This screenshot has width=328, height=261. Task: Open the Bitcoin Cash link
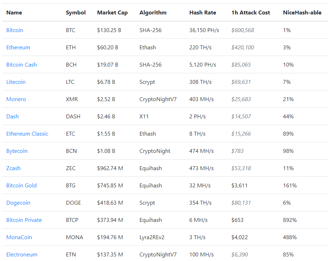pos(22,65)
